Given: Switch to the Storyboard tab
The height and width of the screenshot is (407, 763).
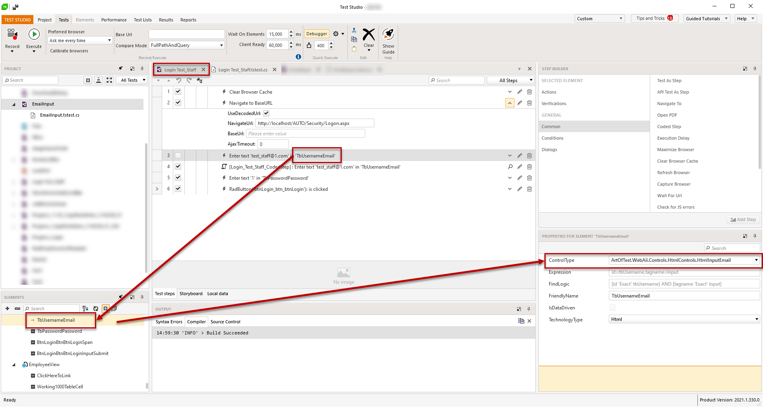Looking at the screenshot, I should [191, 294].
